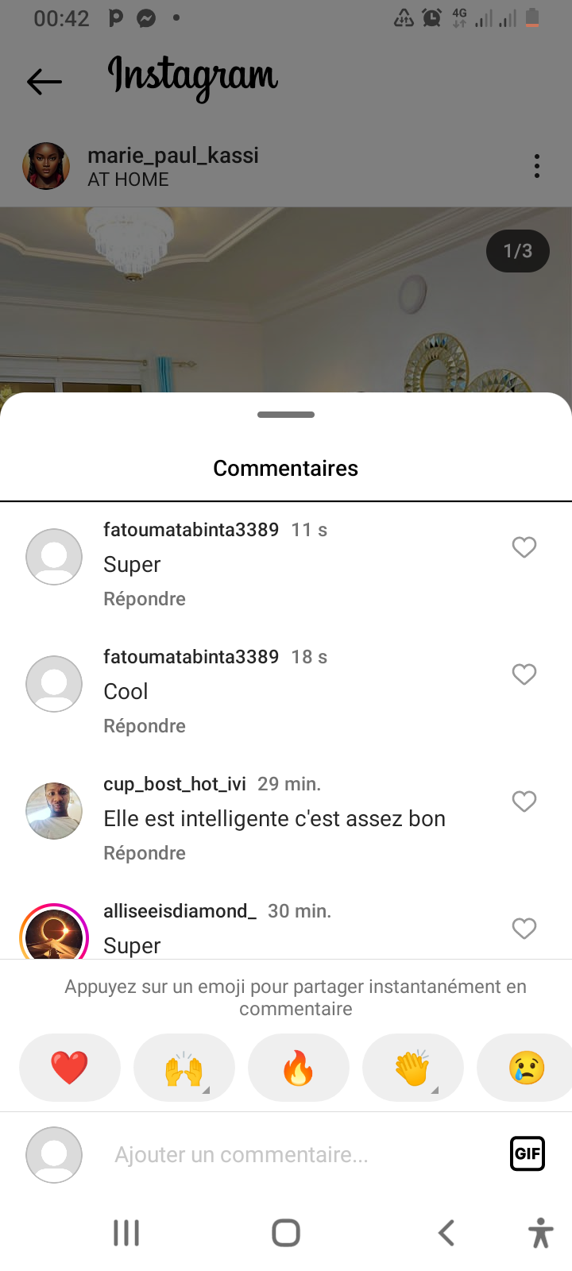The width and height of the screenshot is (572, 1271).
Task: Open the GIF picker
Action: [528, 1153]
